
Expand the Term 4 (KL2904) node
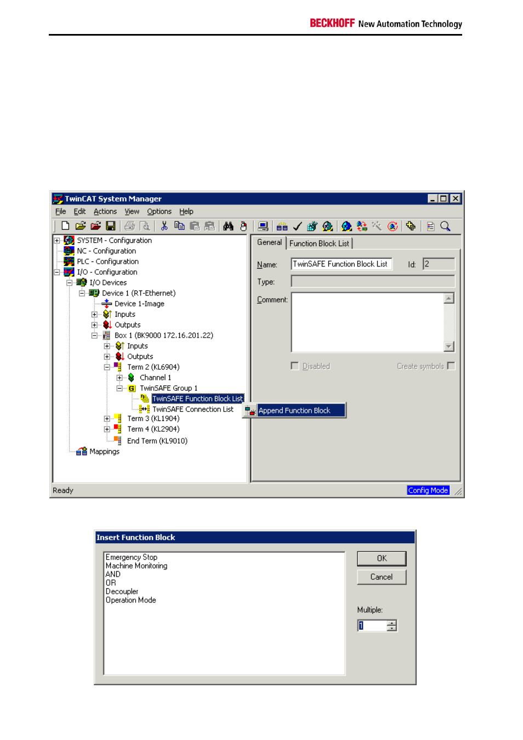[107, 429]
